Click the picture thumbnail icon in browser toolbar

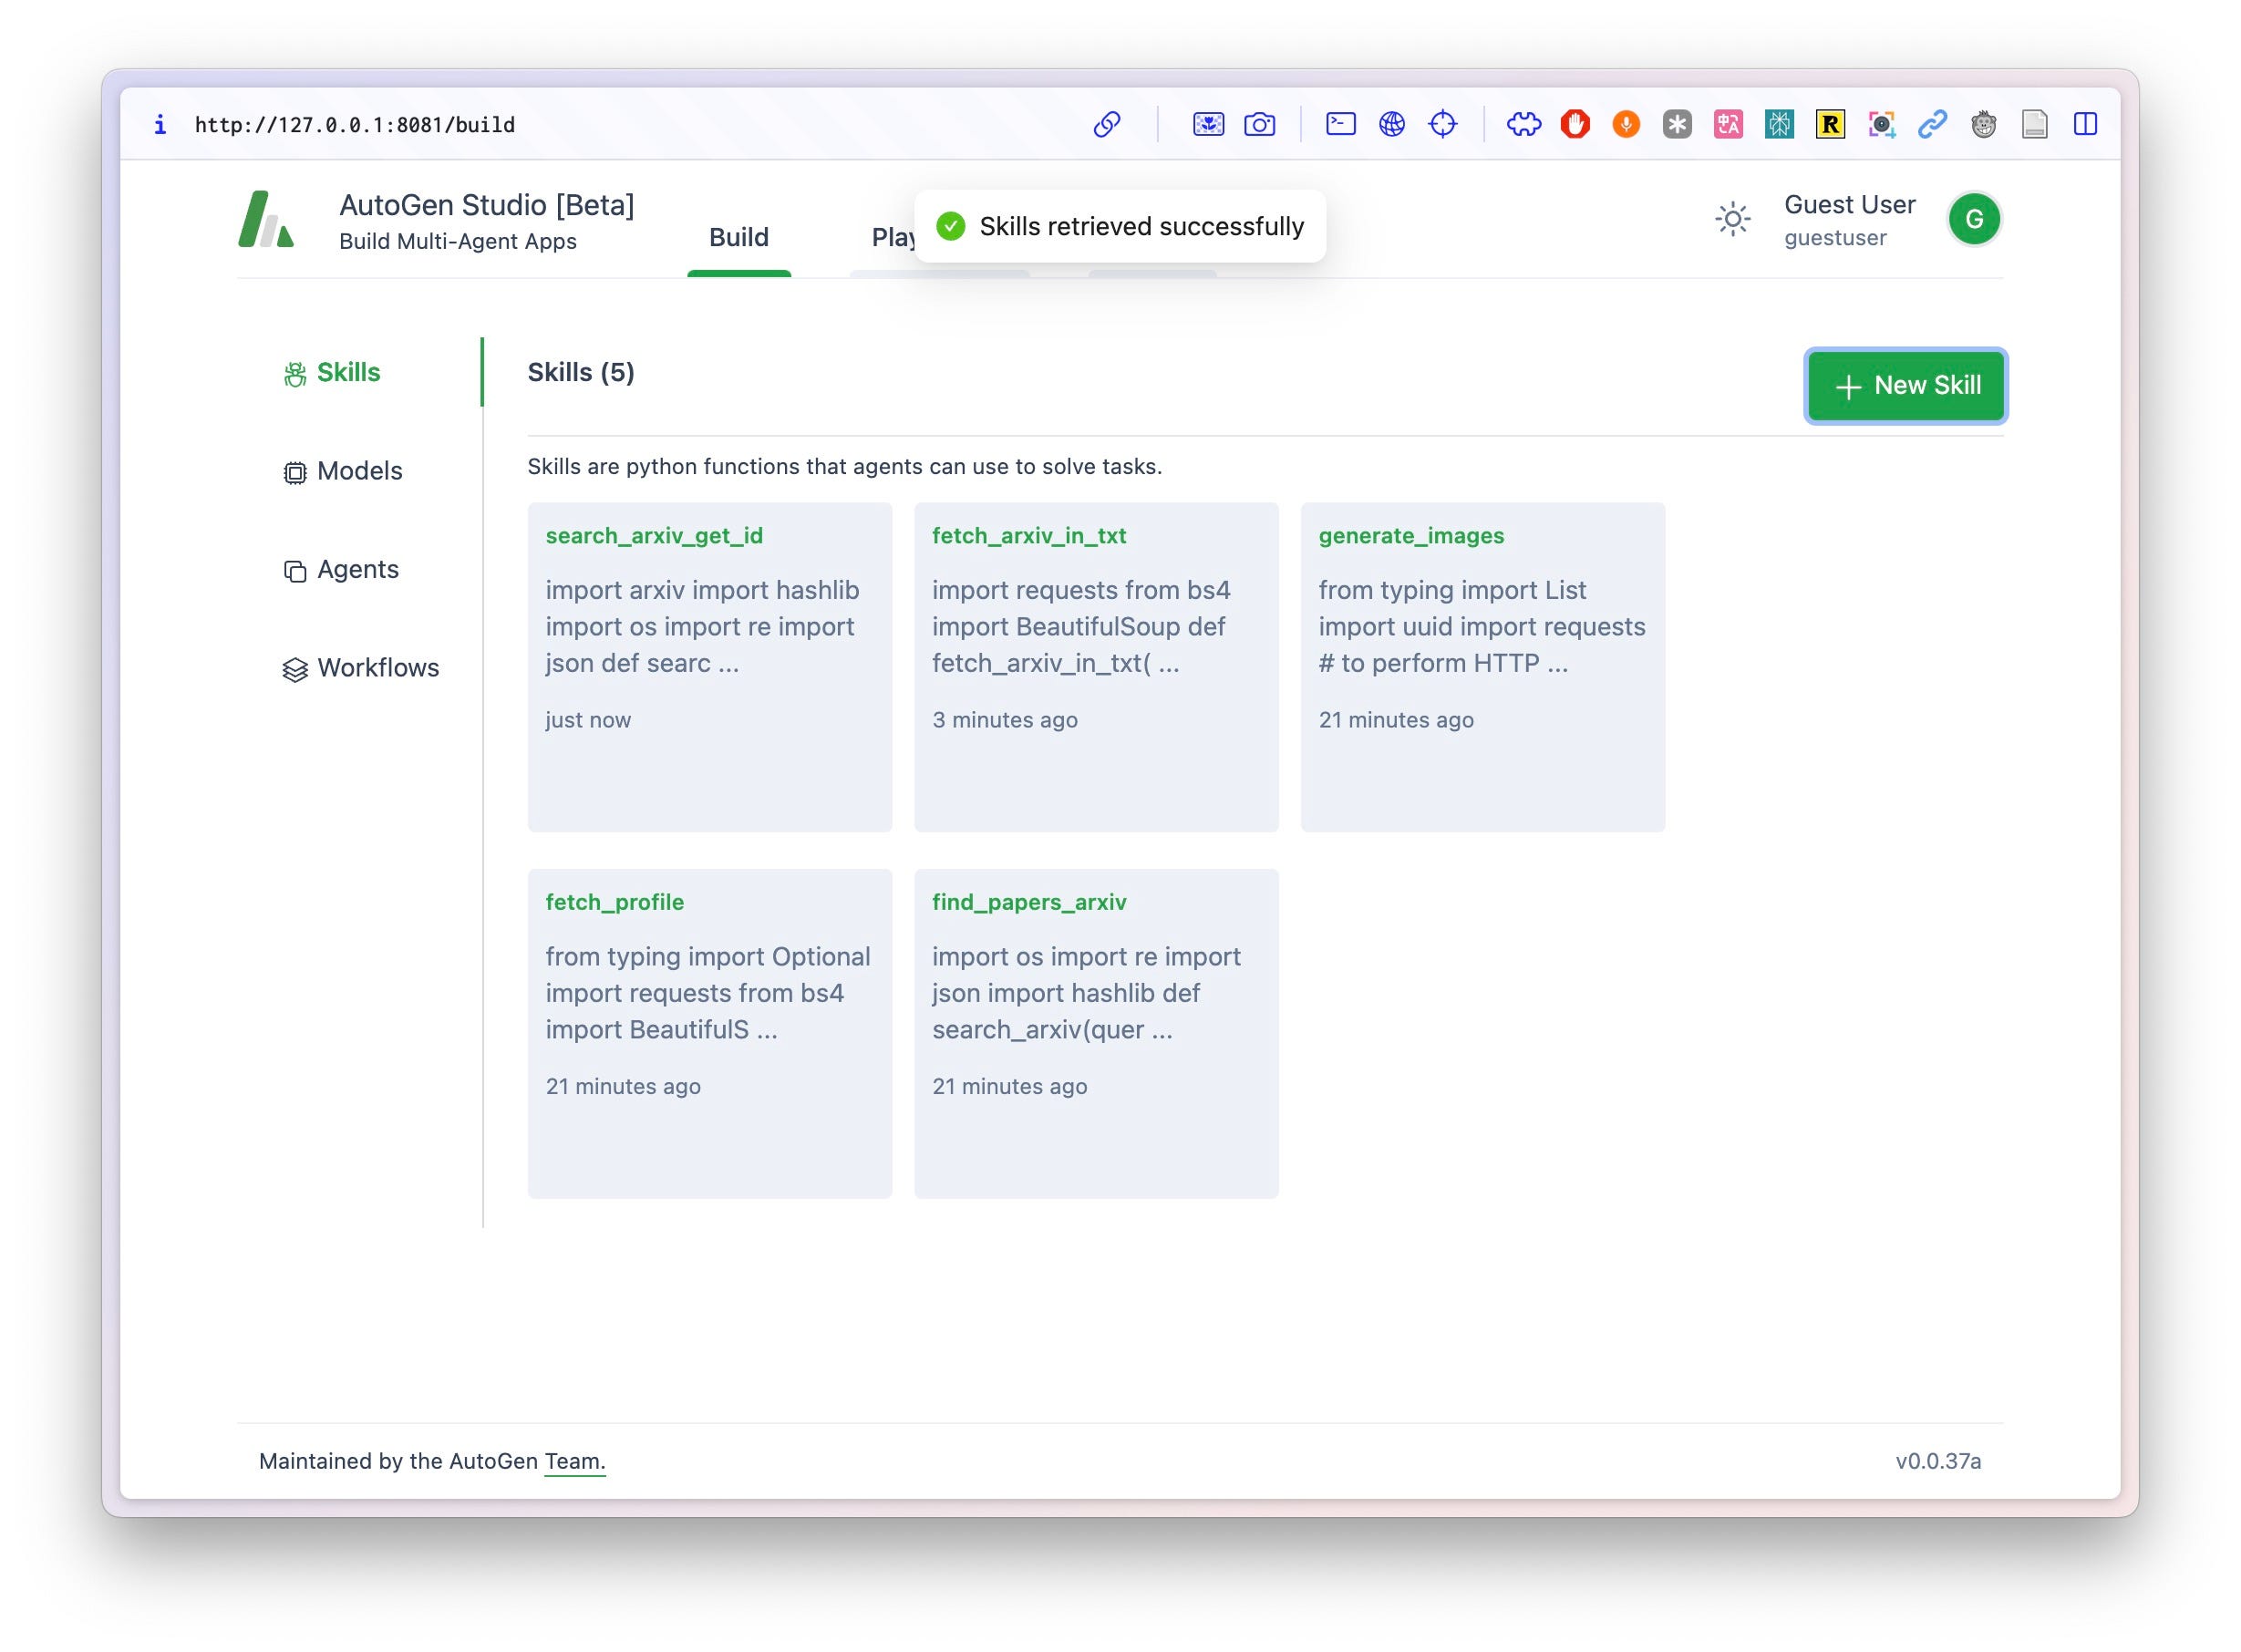click(x=1208, y=124)
